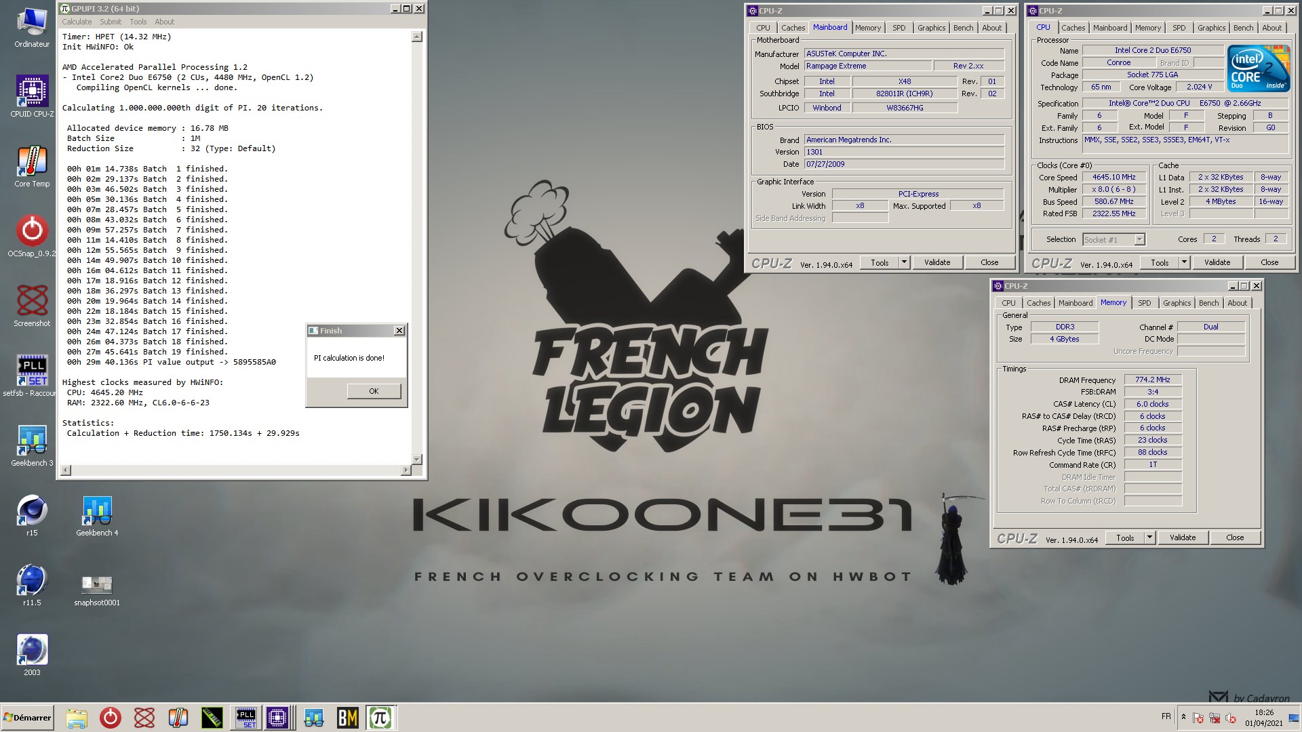
Task: Open Tools dropdown arrow in Memory CPU-Z window
Action: [x=1149, y=537]
